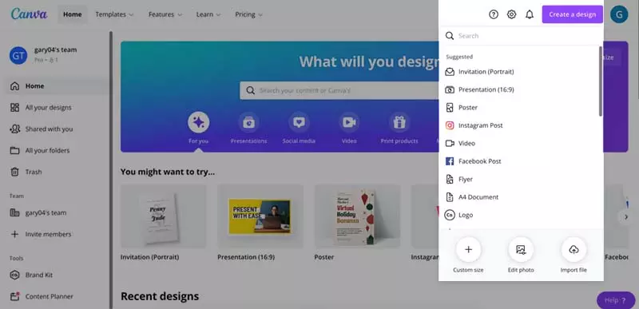639x309 pixels.
Task: Click the Logo icon in suggestions
Action: 450,215
